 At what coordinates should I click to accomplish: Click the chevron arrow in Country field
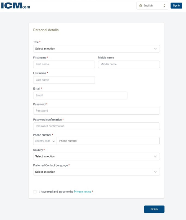(155, 156)
